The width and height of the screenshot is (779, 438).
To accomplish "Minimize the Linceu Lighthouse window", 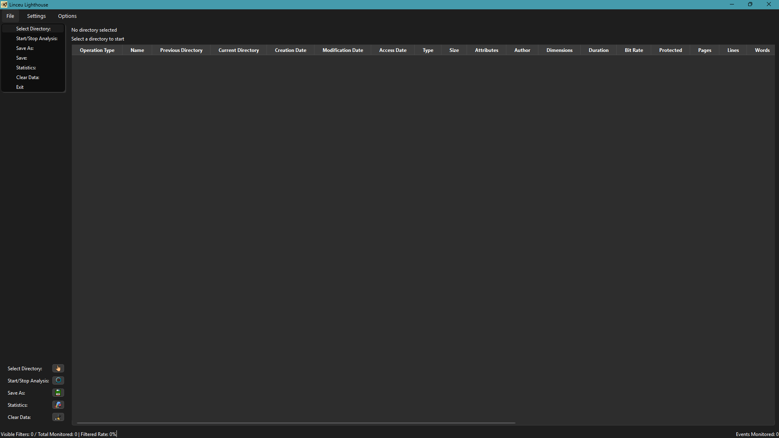I will pyautogui.click(x=732, y=4).
